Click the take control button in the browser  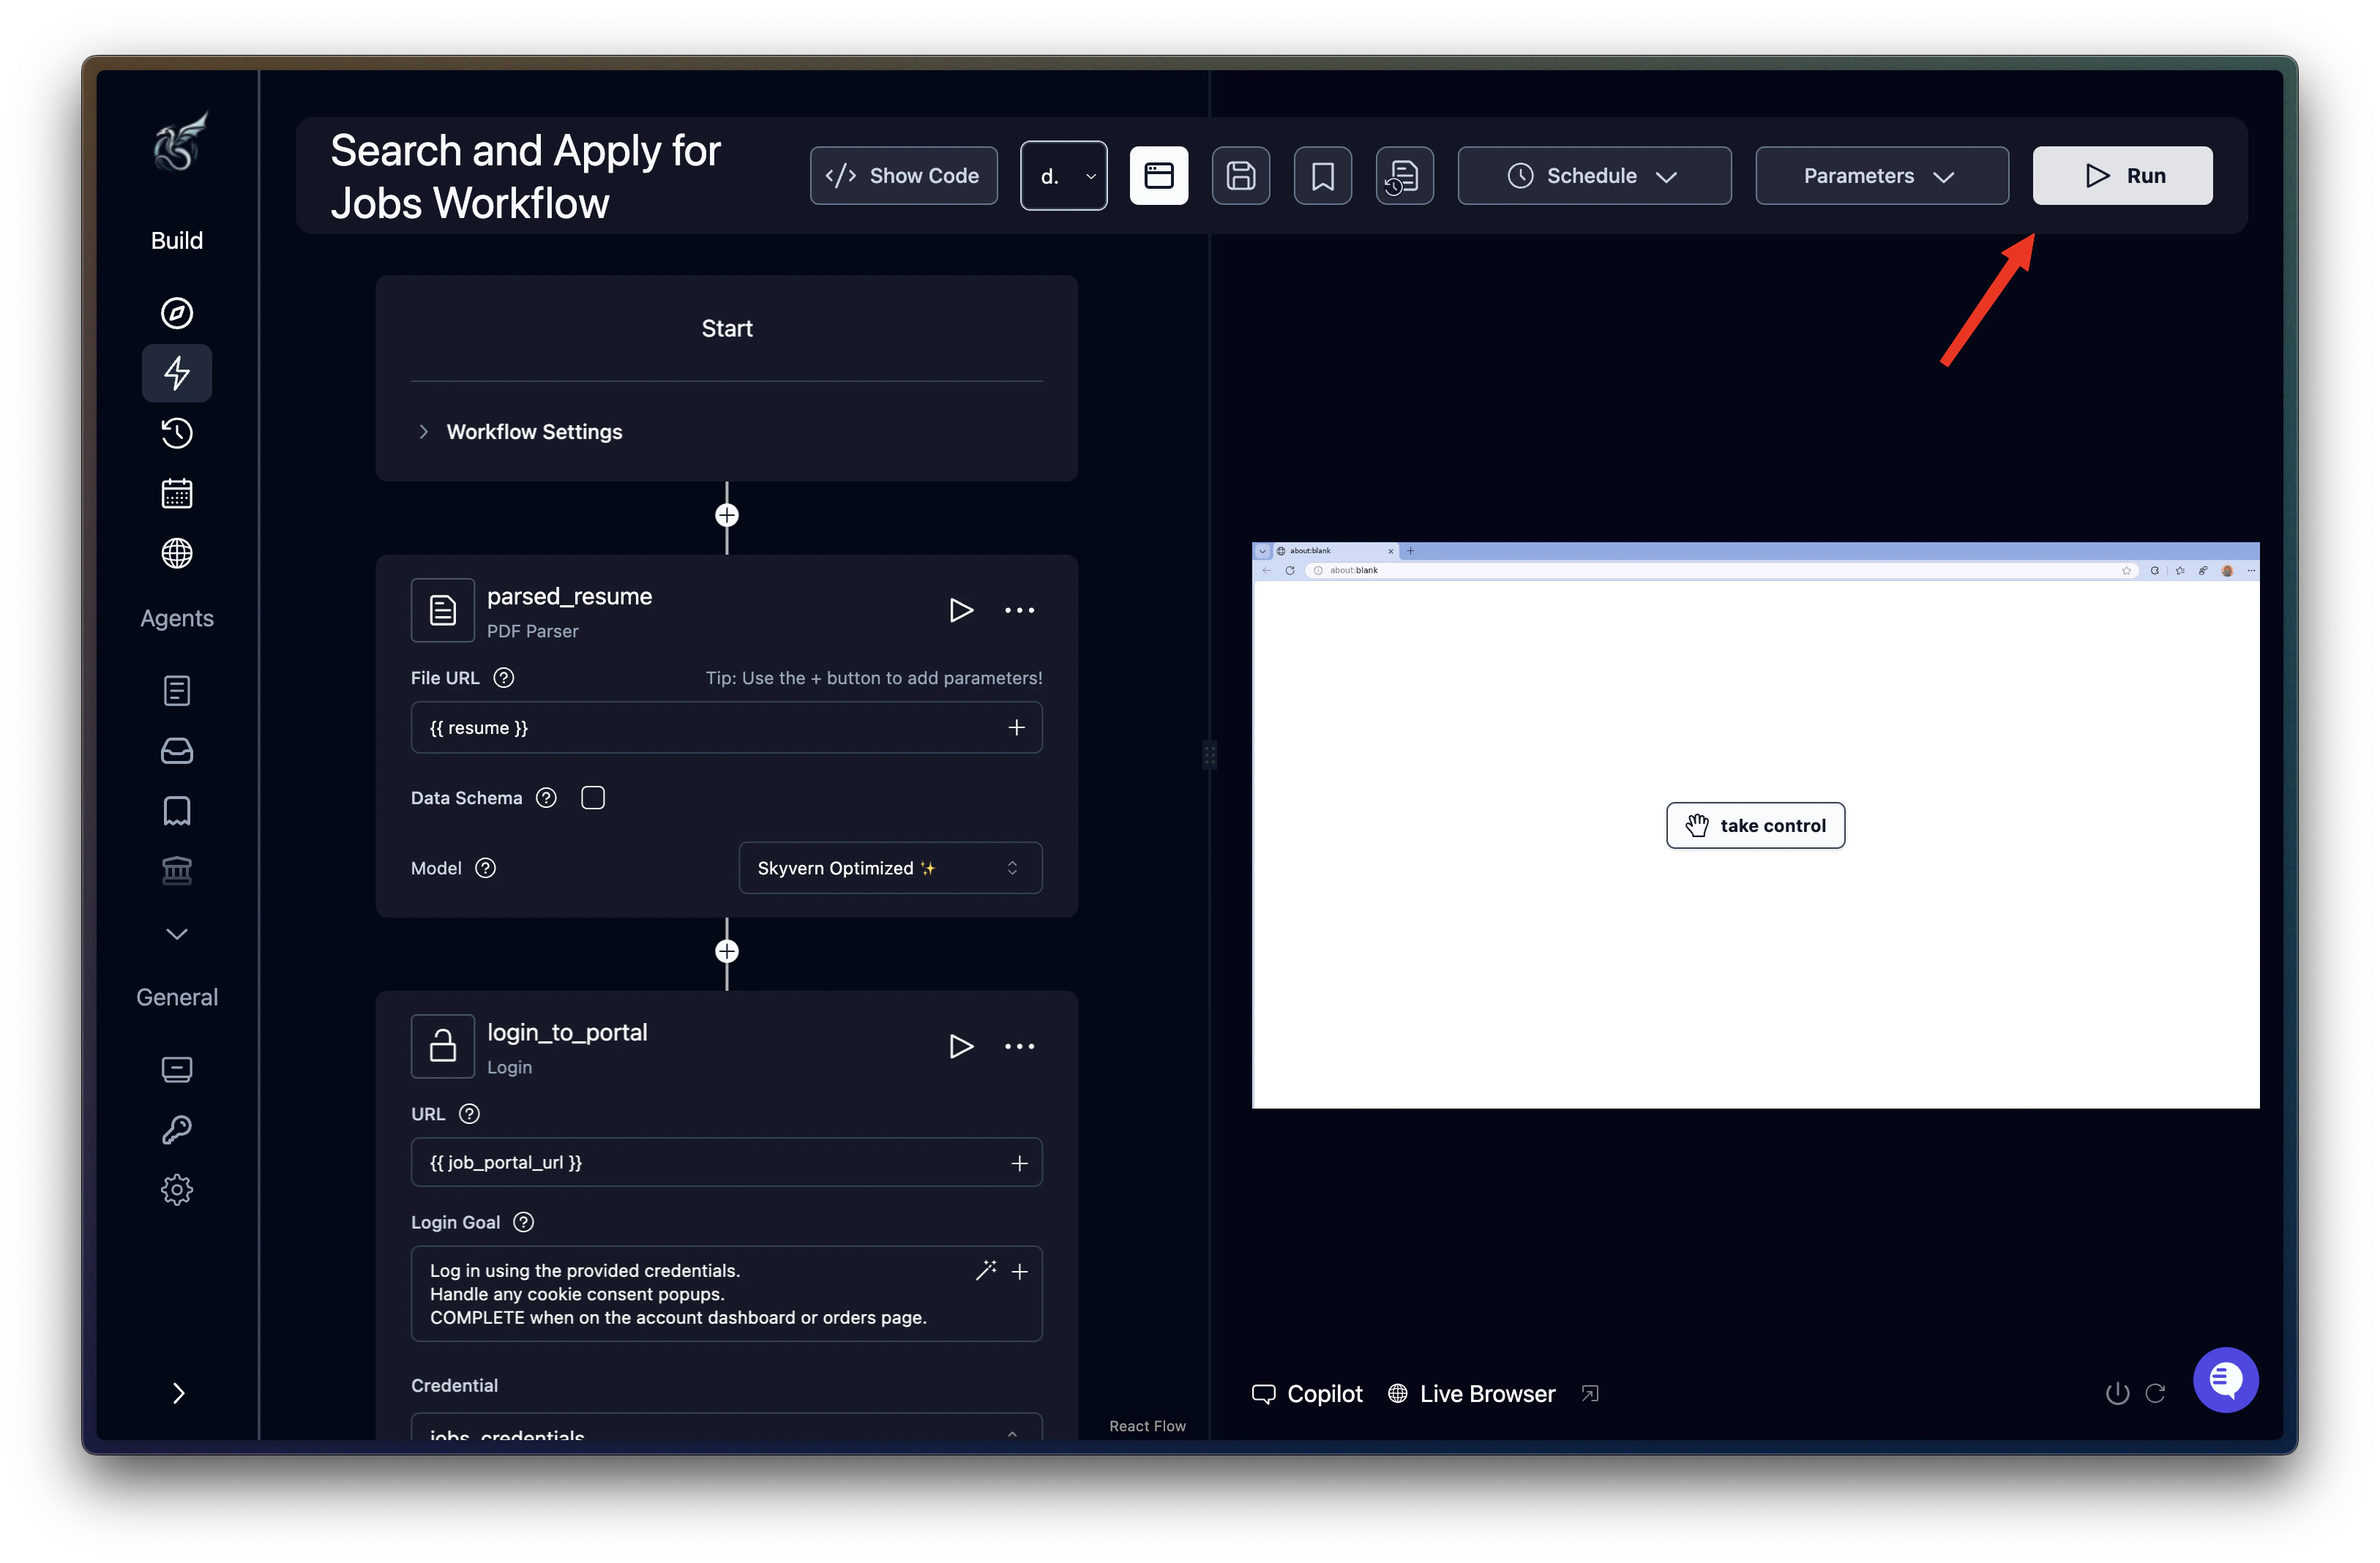(1755, 825)
